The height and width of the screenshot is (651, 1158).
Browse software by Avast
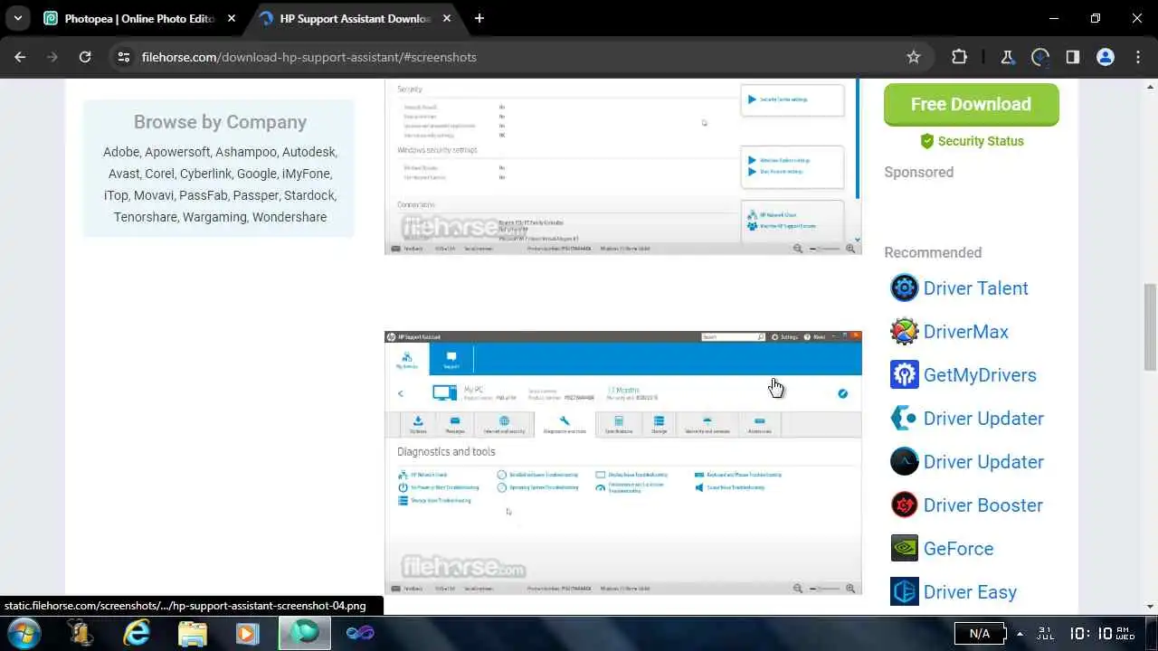coord(124,174)
